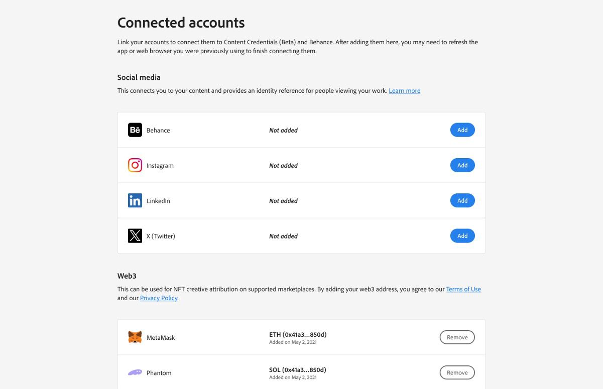603x389 pixels.
Task: Click the ETH wallet address text
Action: pyautogui.click(x=297, y=334)
